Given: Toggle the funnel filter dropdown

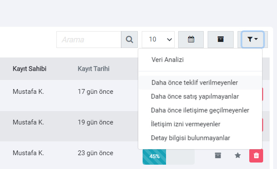Looking at the screenshot, I should (253, 39).
